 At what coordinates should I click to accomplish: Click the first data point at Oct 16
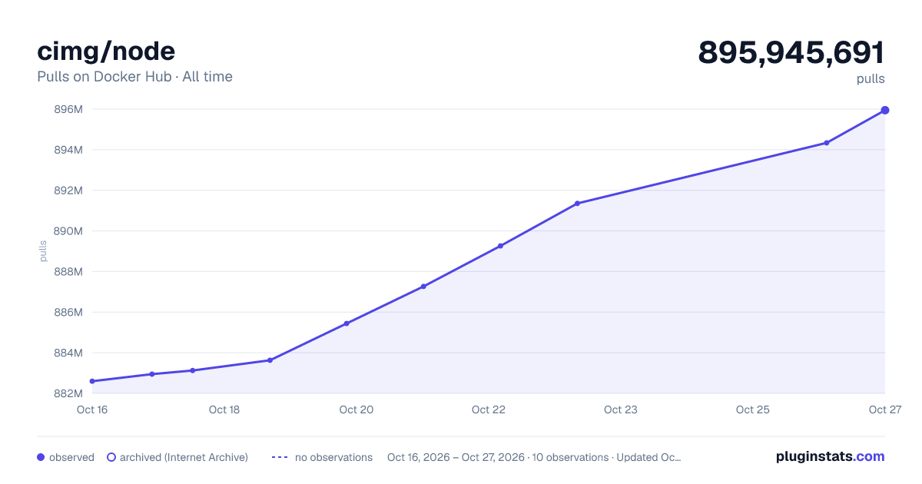click(92, 381)
